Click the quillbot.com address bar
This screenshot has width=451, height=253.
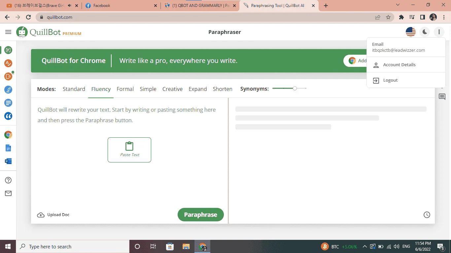point(205,17)
